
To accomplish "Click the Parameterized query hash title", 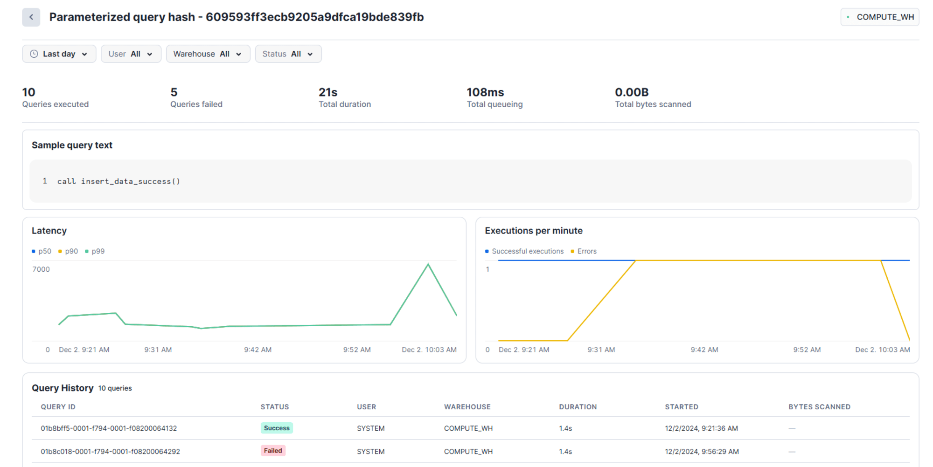I will point(237,17).
